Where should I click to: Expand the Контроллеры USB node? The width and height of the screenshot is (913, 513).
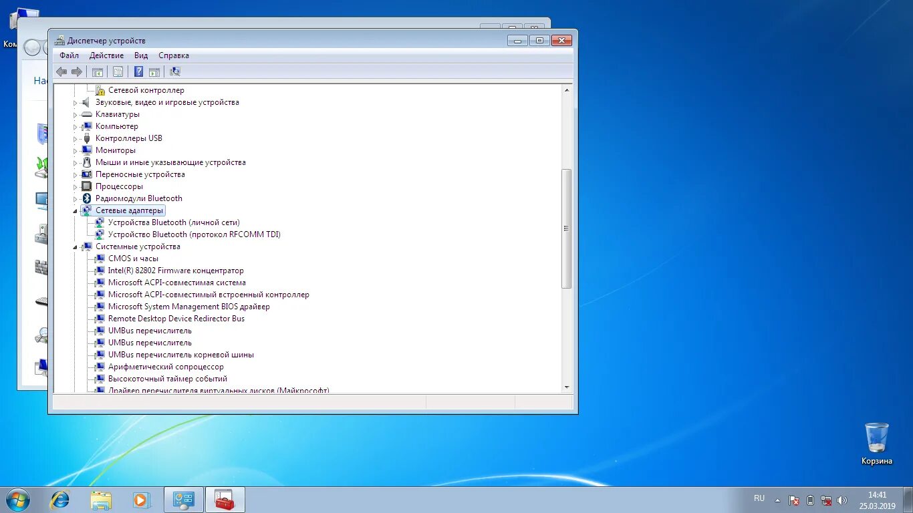coord(76,139)
